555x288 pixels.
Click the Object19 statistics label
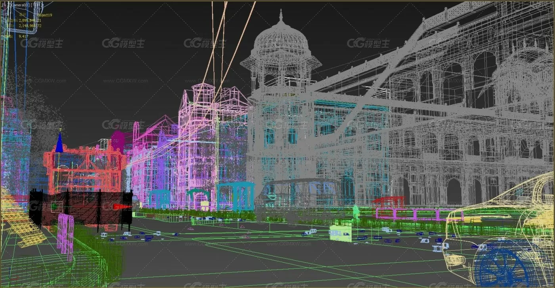tap(45, 15)
